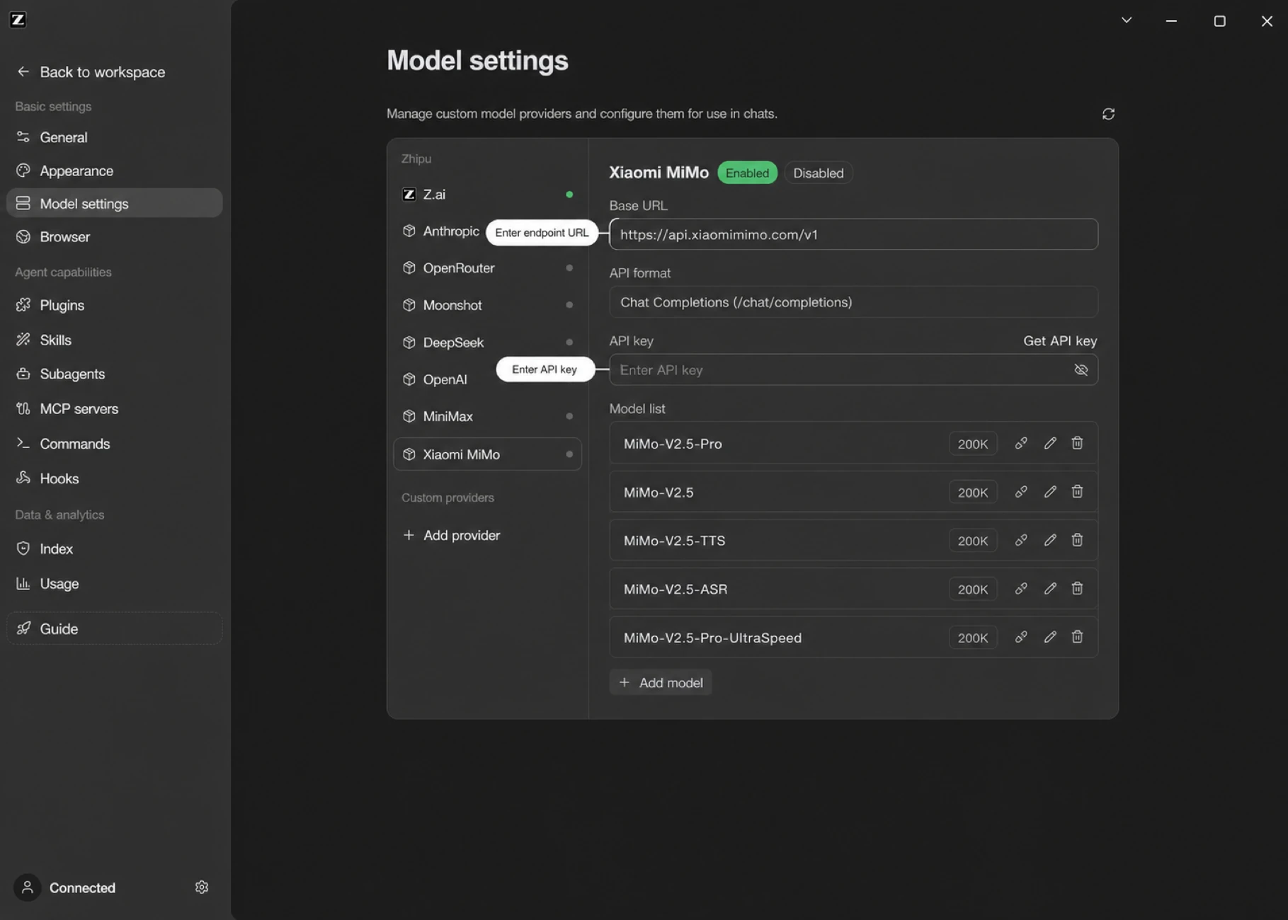Delete the MiMo-V2.5-TTS model

(1077, 540)
